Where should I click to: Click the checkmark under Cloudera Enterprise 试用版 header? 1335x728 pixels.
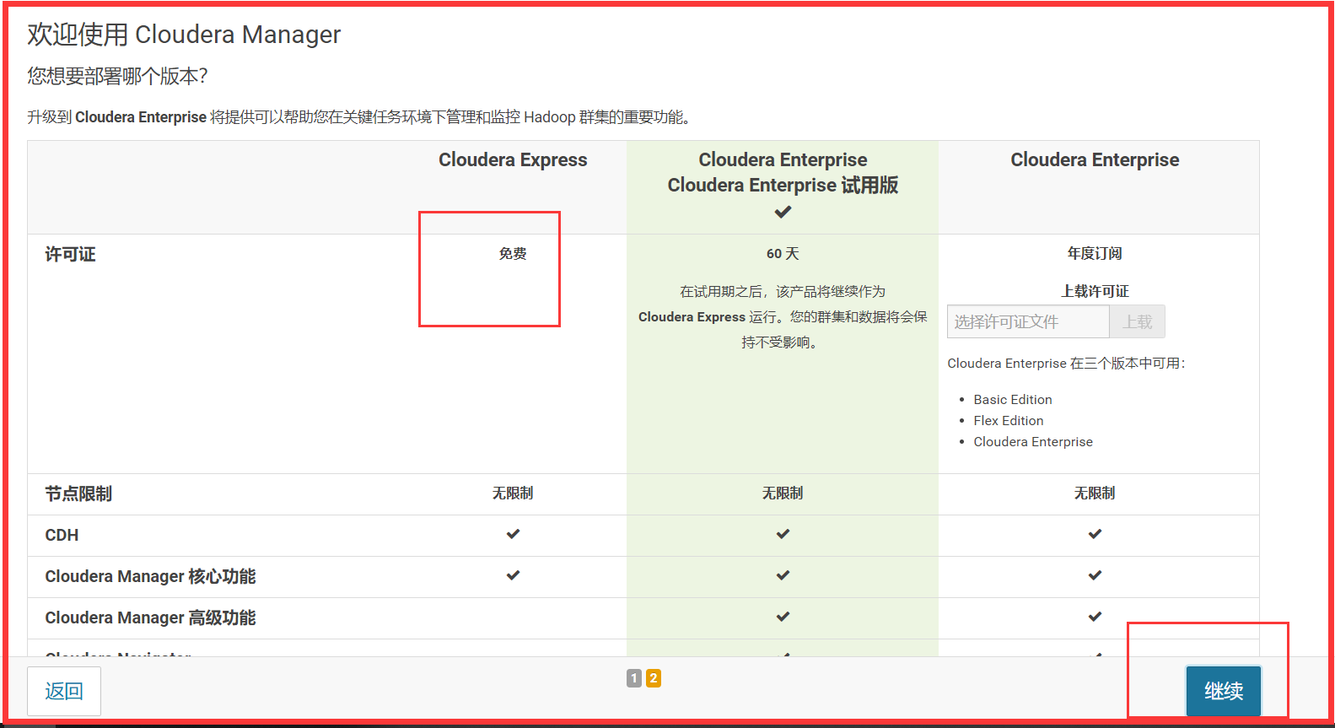(x=783, y=212)
